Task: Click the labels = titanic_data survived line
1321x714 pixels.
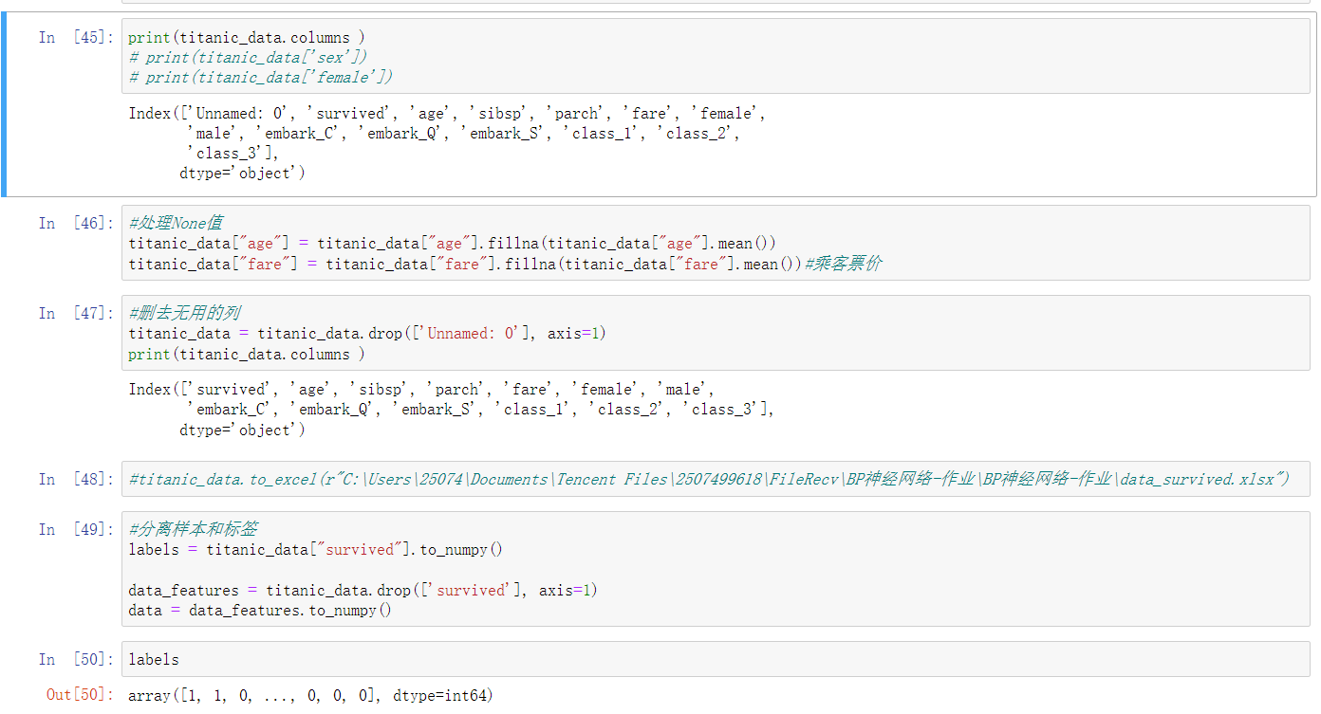Action: (x=315, y=550)
